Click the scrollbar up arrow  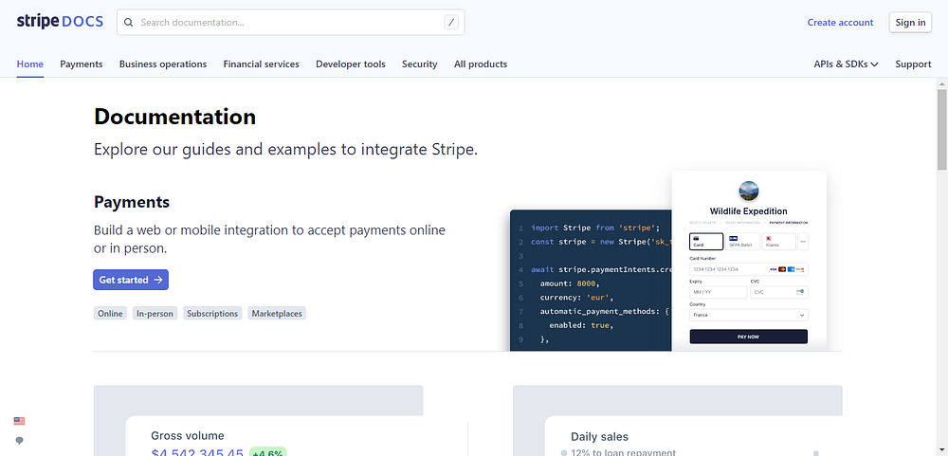pos(942,83)
